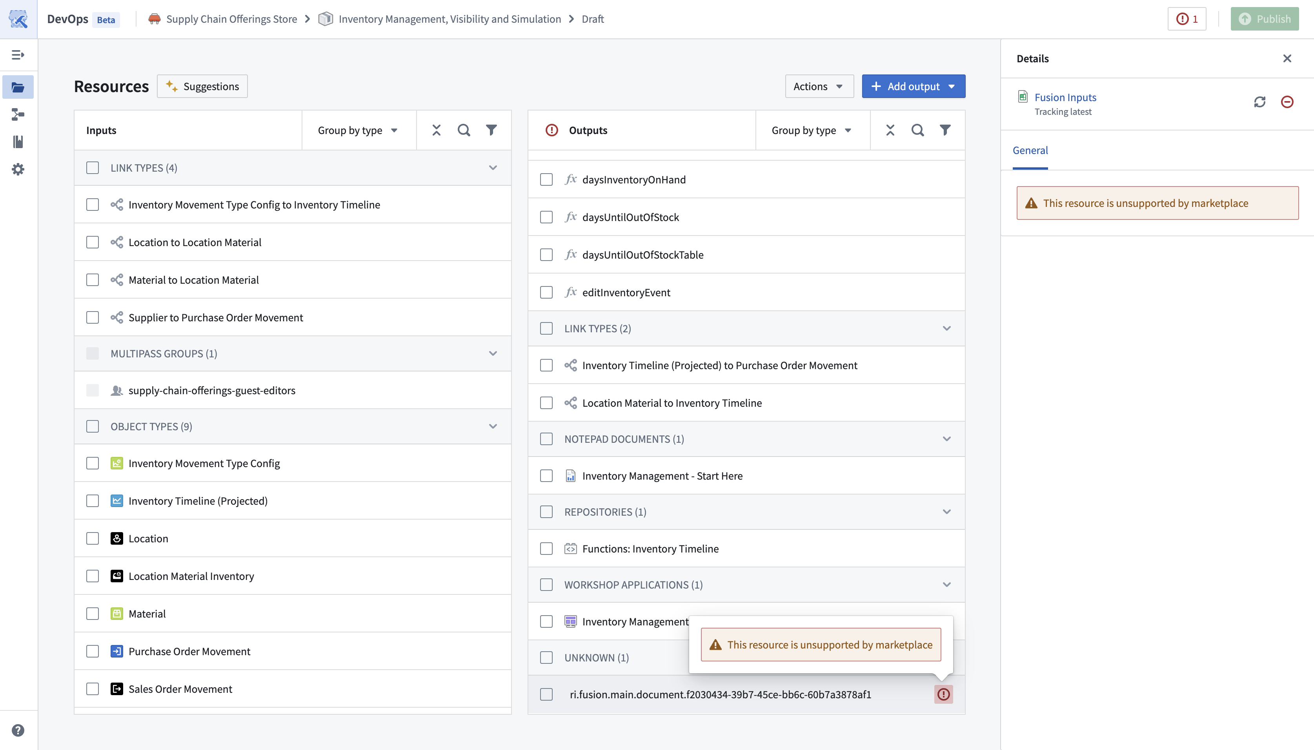
Task: Open the help question mark icon
Action: (x=18, y=730)
